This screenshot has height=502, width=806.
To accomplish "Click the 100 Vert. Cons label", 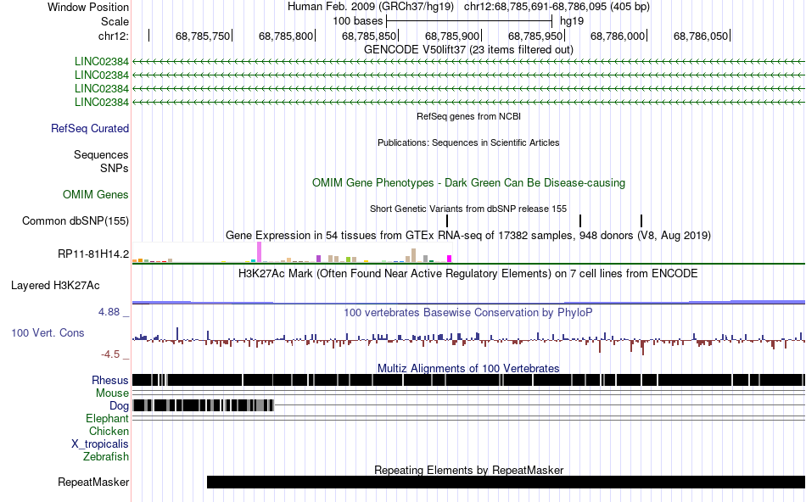I will tap(48, 333).
